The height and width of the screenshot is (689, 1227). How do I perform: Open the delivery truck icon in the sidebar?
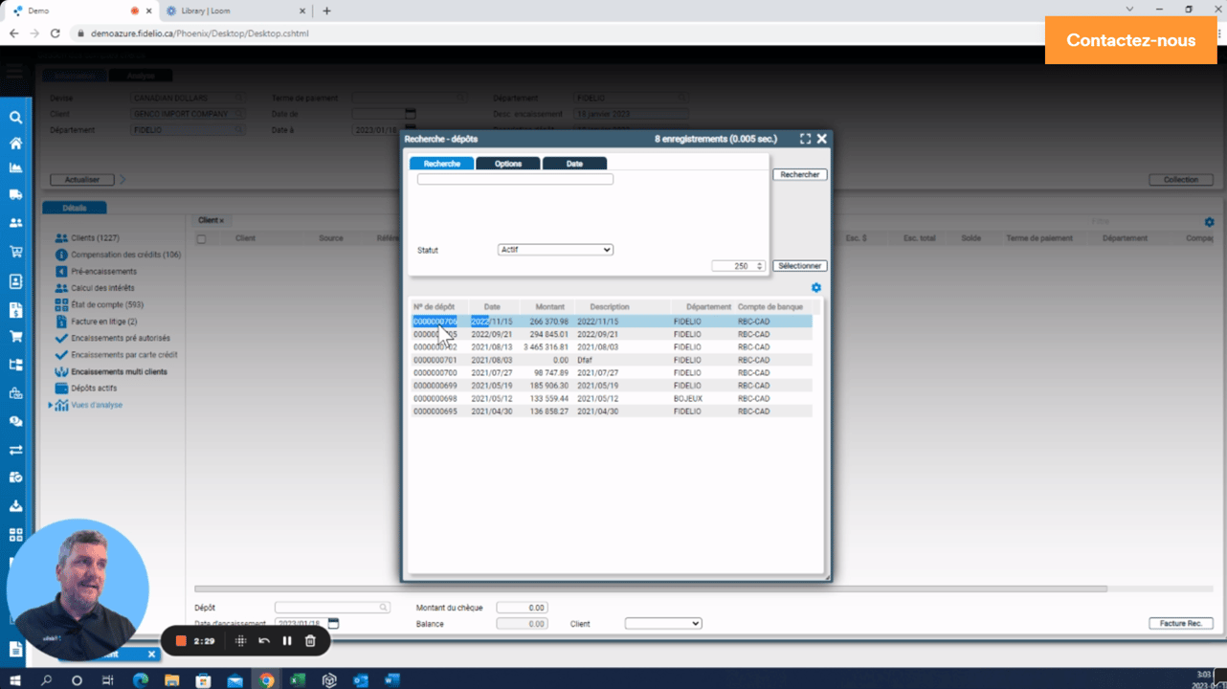click(x=15, y=194)
